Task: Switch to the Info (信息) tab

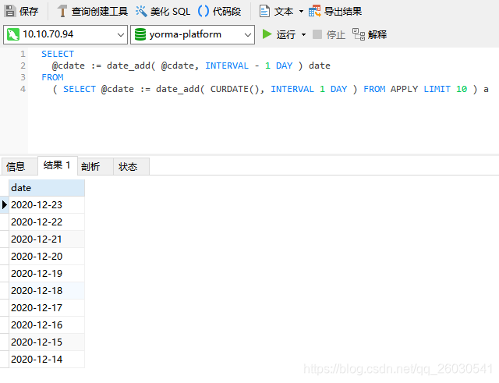Action: pos(19,166)
